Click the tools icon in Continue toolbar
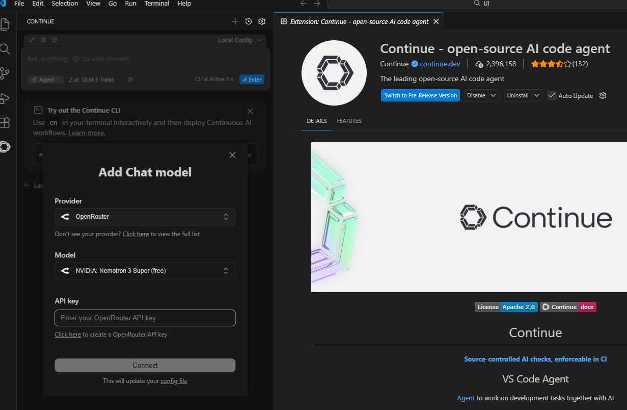 [43, 40]
